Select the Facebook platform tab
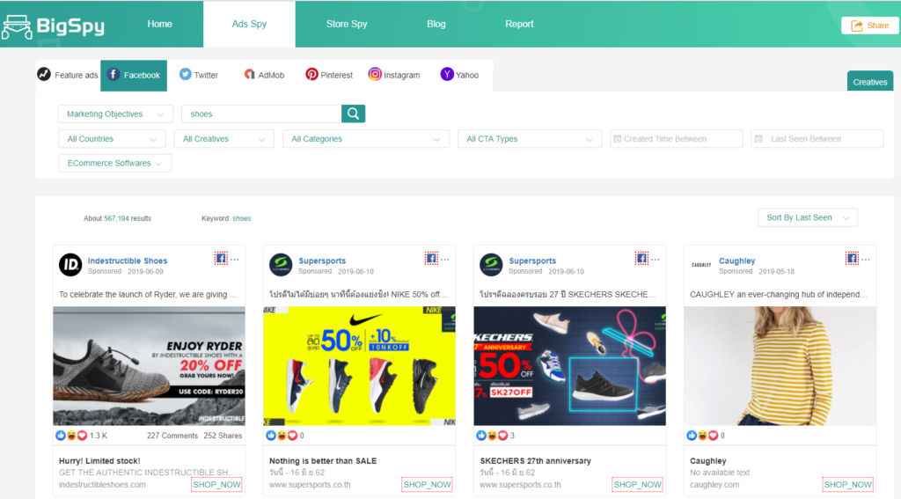 click(x=134, y=76)
